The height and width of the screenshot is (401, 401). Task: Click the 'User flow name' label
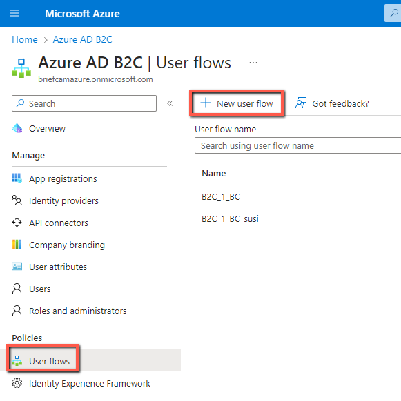(225, 129)
